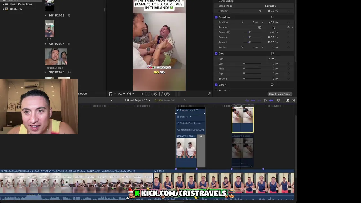Uncheck the Distort checkbox in inspector
361x203 pixels.
tap(216, 85)
